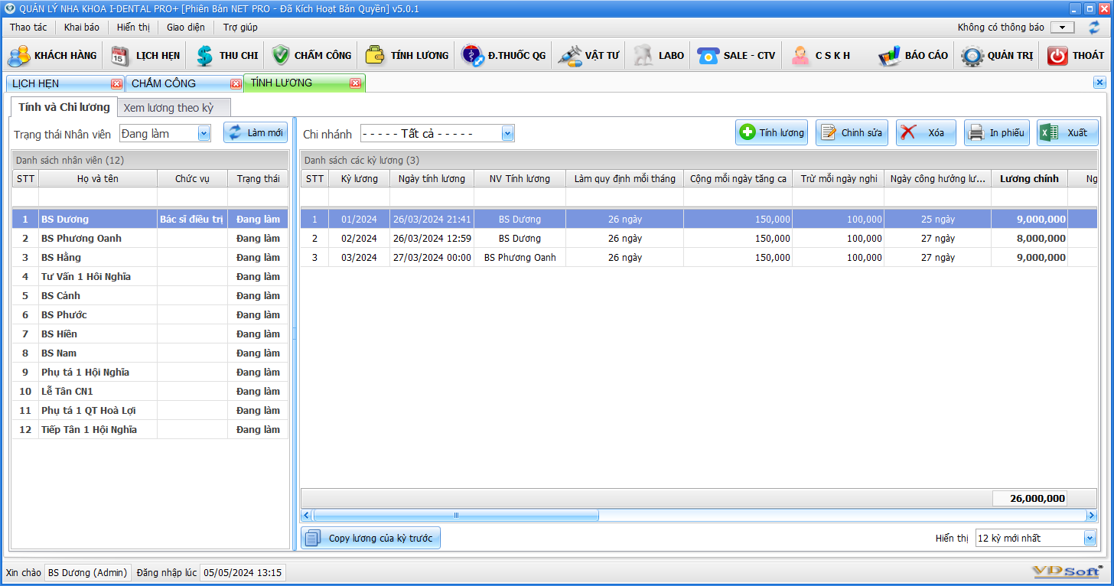Click the Chỉnh sửa edit button
Image resolution: width=1114 pixels, height=586 pixels.
pyautogui.click(x=852, y=132)
